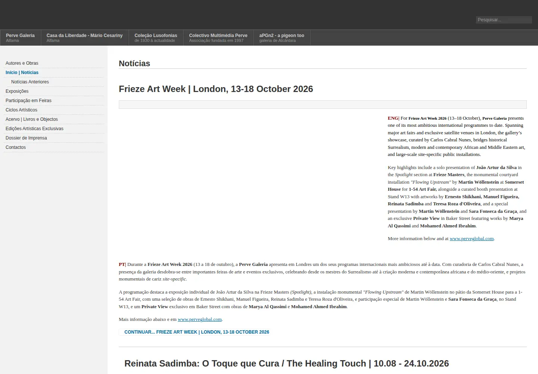
Task: Select the Coleção Lusofonias tab
Action: tap(156, 38)
